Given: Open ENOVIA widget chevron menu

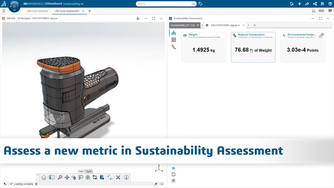Looking at the screenshot, I should tap(161, 18).
